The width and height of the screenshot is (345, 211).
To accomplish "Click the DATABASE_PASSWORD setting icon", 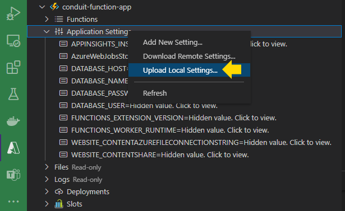I will point(63,93).
